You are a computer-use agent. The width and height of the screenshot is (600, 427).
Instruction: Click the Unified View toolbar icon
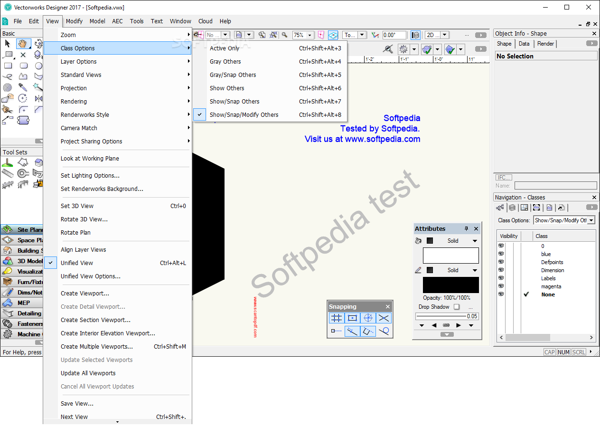tap(333, 35)
